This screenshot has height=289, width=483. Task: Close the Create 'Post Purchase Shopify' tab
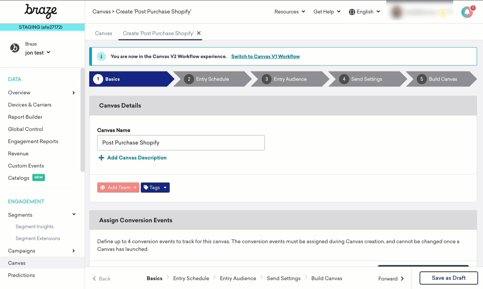coord(199,33)
